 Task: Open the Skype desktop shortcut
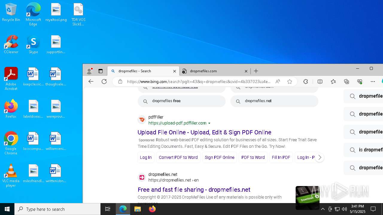(33, 45)
